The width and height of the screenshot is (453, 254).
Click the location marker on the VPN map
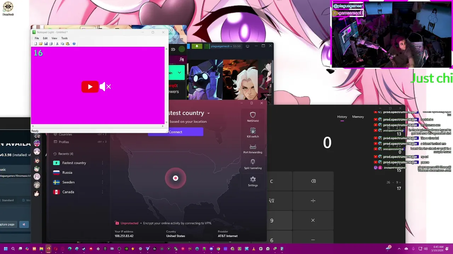pyautogui.click(x=176, y=178)
